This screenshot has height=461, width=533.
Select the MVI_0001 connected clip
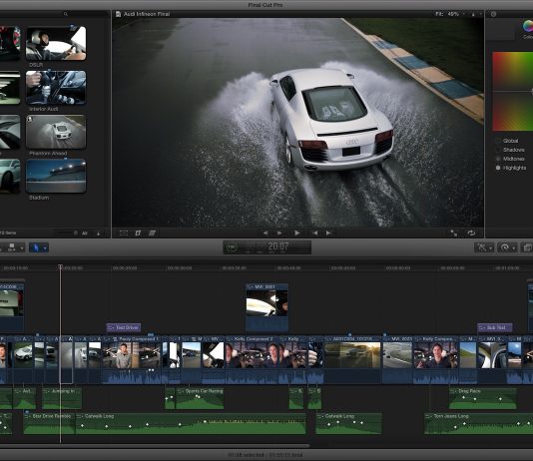[266, 307]
